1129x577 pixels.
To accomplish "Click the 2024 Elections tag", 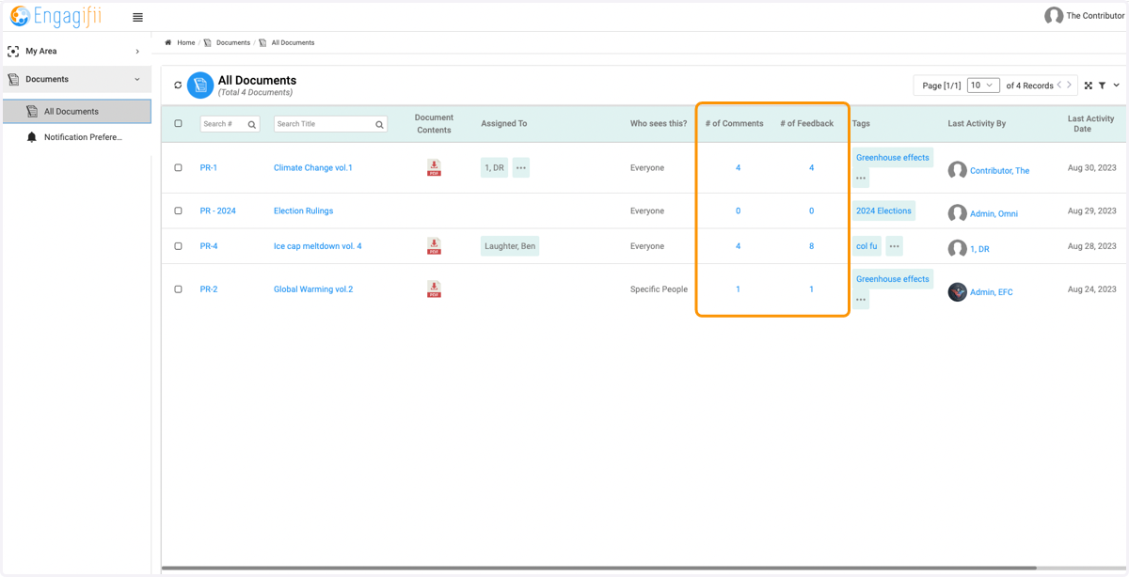I will coord(883,211).
